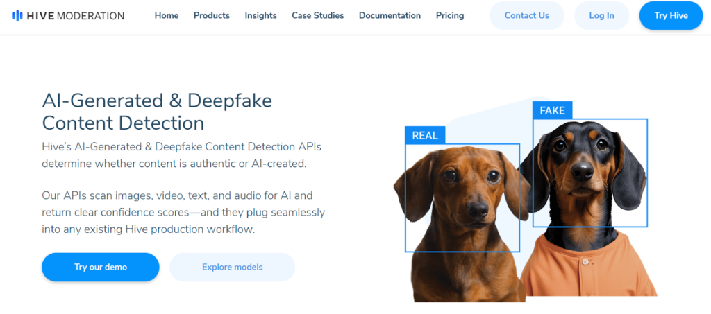Click the AI-Generated & Deepfake Content Detection heading

point(157,112)
